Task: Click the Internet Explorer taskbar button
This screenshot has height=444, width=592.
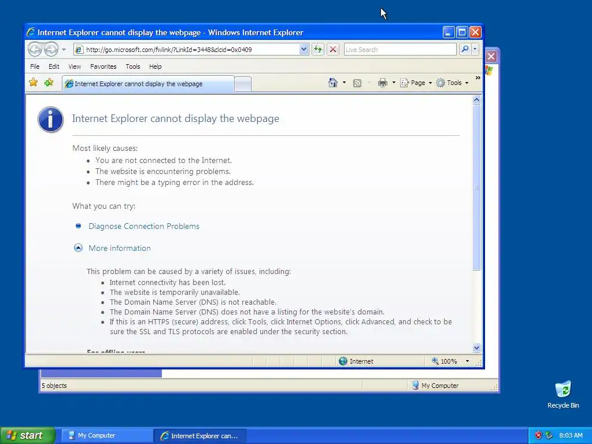Action: pyautogui.click(x=200, y=436)
